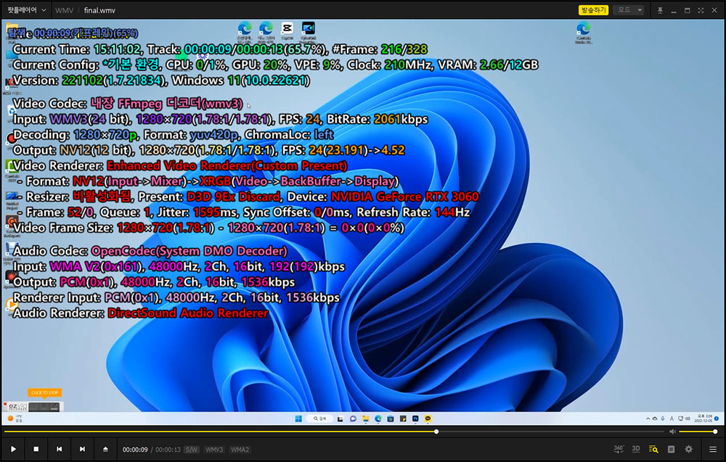Click the recorded taskbar search box

pos(319,418)
